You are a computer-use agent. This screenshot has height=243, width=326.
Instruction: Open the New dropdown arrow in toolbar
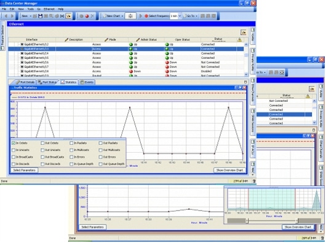[31, 16]
